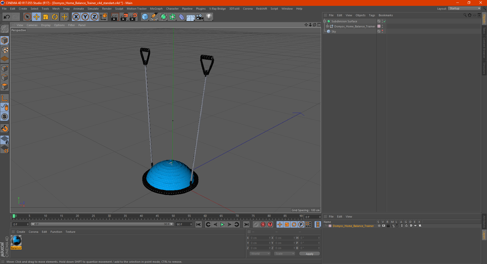Open the Array modeling objects icon
The image size is (487, 264).
172,17
